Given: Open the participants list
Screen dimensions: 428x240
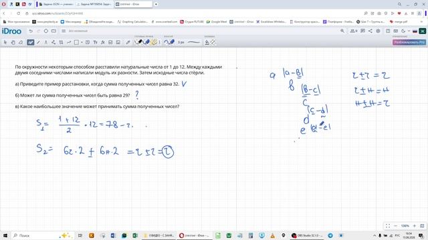Looking at the screenshot, I should click(354, 31).
